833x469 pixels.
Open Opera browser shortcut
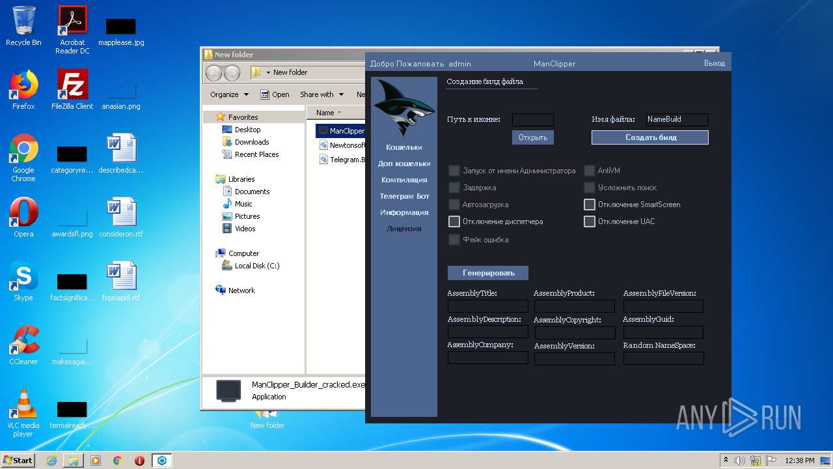pos(23,218)
